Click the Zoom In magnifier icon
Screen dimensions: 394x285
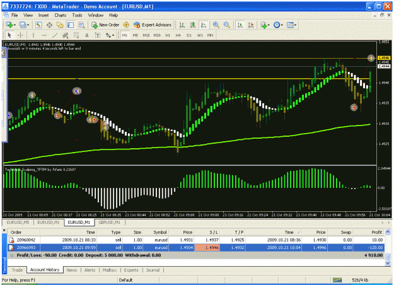point(216,25)
